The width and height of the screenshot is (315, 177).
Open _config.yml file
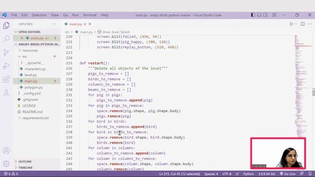tap(31, 93)
